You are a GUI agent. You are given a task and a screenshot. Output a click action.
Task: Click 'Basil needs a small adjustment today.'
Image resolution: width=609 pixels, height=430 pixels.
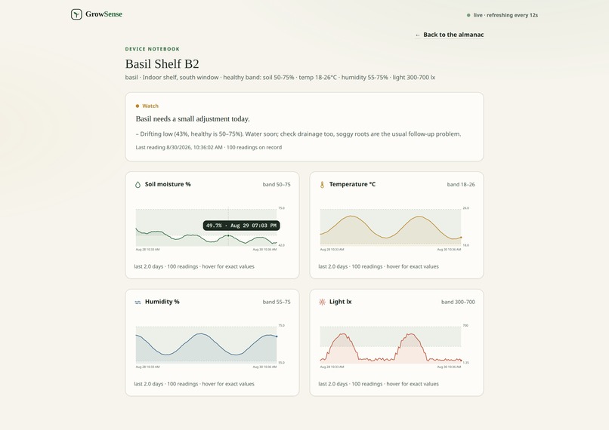point(193,118)
